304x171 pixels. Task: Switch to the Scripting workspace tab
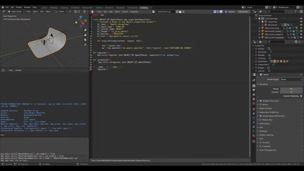[144, 8]
